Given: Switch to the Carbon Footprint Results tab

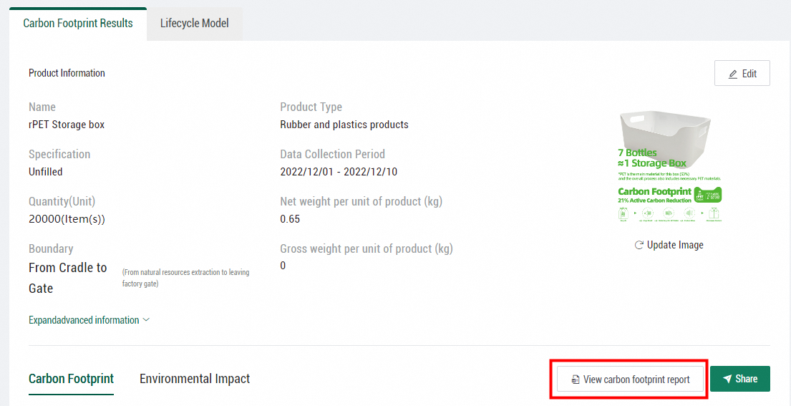Looking at the screenshot, I should coord(78,24).
